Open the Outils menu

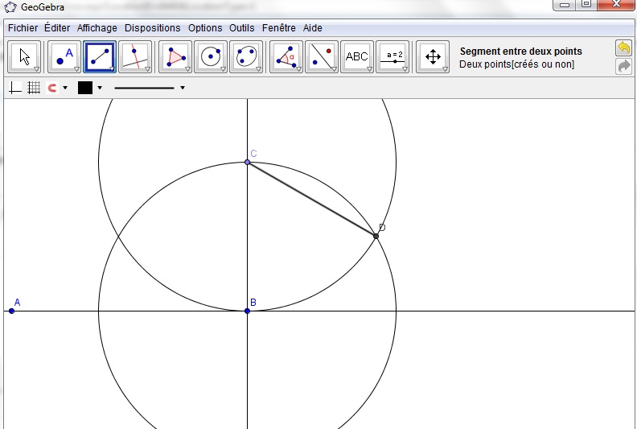(x=241, y=27)
